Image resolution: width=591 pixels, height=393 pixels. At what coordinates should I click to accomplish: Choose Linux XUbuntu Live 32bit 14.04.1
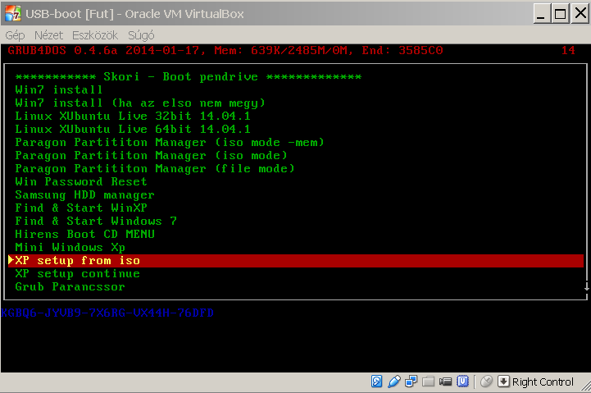tap(133, 117)
